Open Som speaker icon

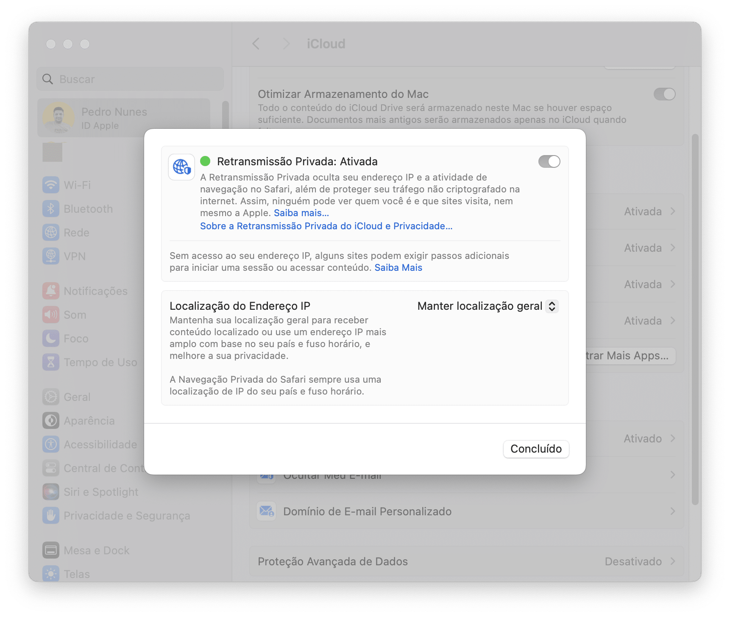(x=51, y=314)
